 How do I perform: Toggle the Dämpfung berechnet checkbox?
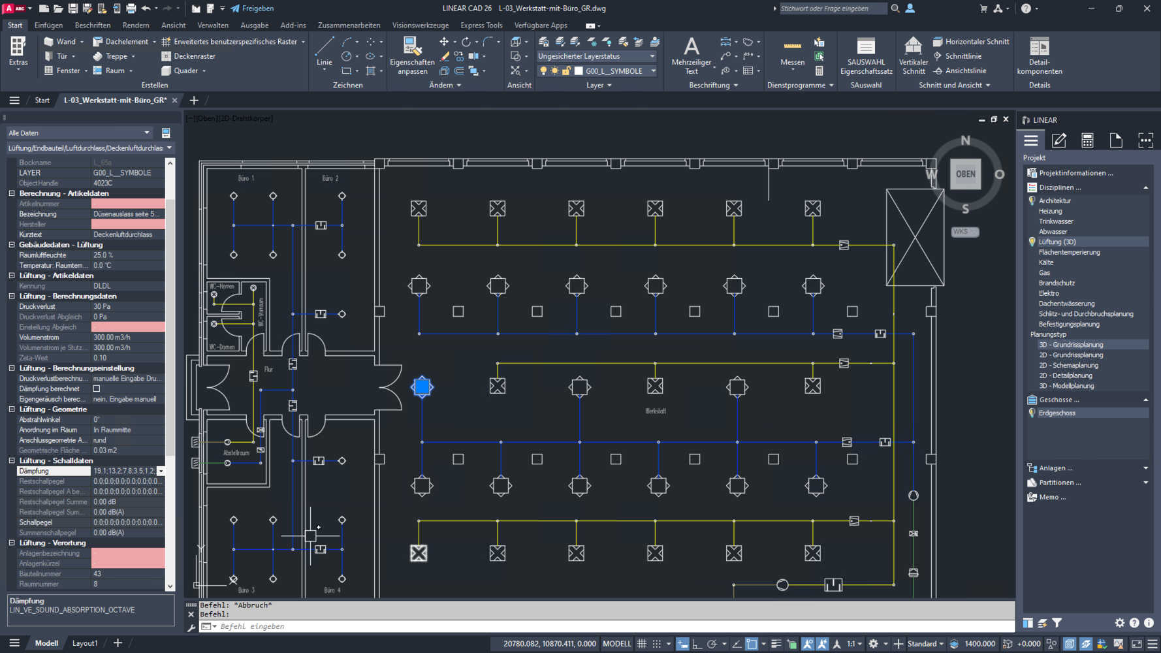[97, 389]
